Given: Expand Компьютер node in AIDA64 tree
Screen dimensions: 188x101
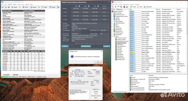Looking at the screenshot, I should [x=113, y=13].
